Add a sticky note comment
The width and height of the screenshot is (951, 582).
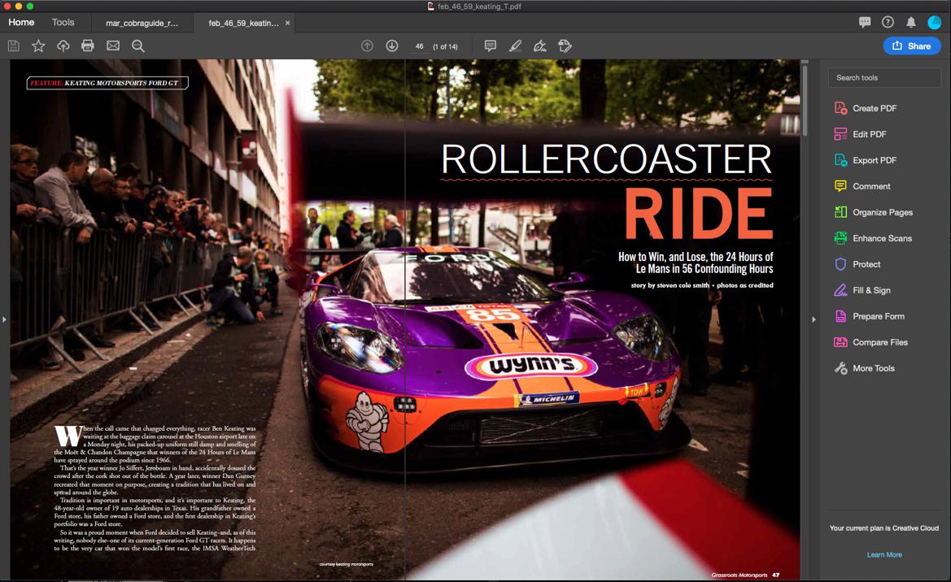click(491, 46)
